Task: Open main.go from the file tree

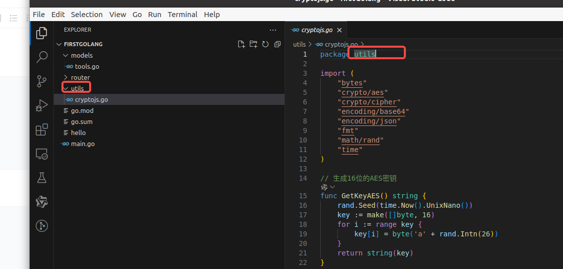Action: point(83,144)
